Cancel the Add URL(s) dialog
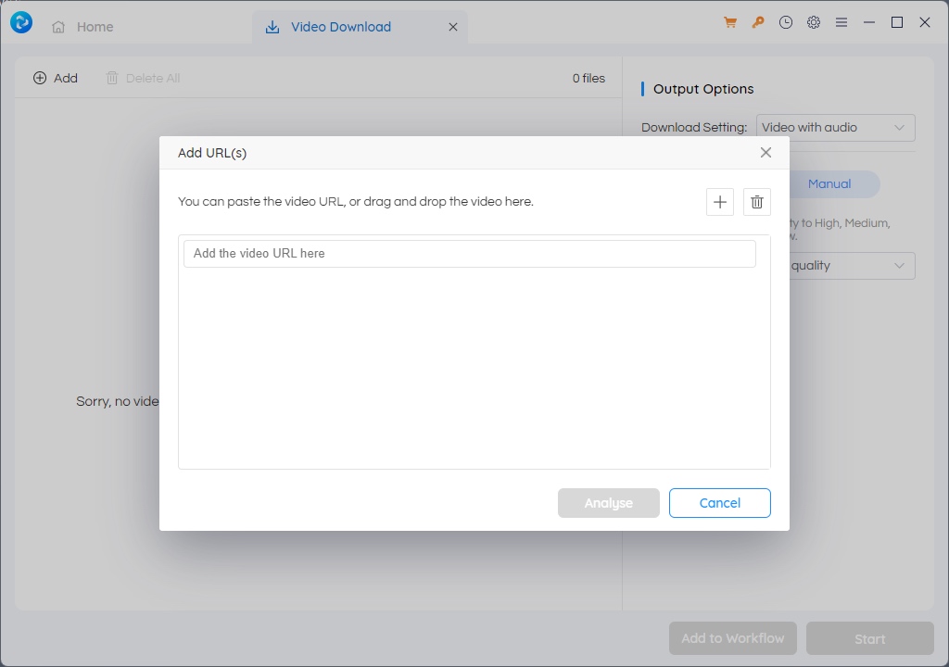This screenshot has height=667, width=949. (x=719, y=502)
